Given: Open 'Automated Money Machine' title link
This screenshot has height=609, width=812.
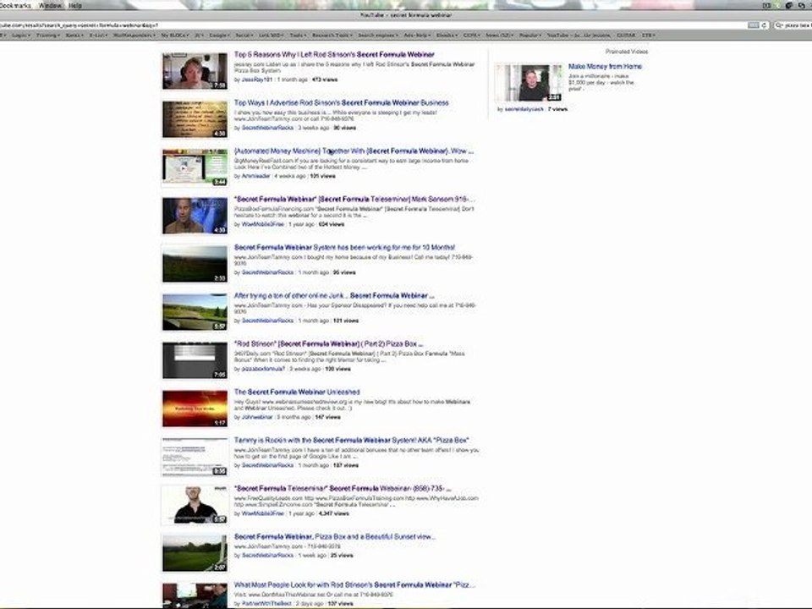Looking at the screenshot, I should click(x=354, y=151).
